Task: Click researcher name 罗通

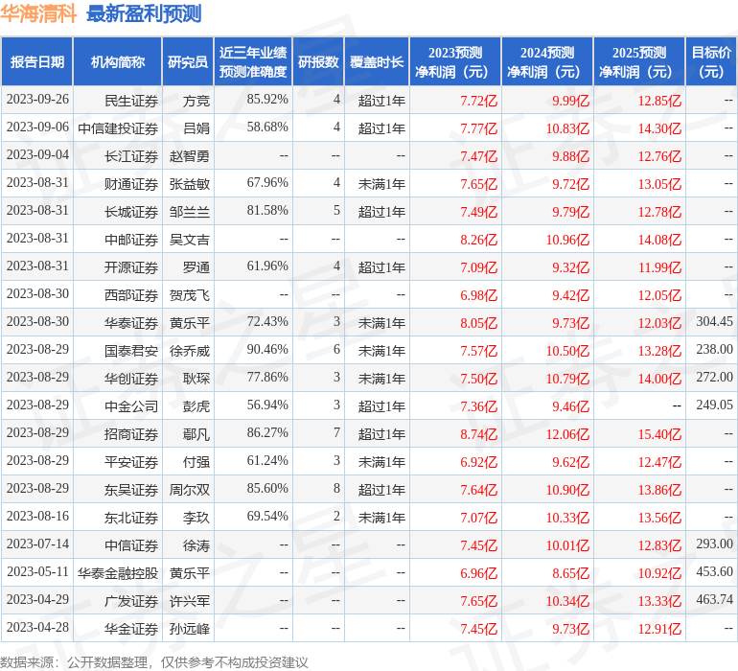Action: tap(196, 267)
